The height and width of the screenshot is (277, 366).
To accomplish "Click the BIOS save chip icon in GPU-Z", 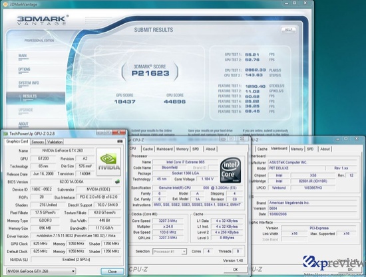I will (117, 181).
